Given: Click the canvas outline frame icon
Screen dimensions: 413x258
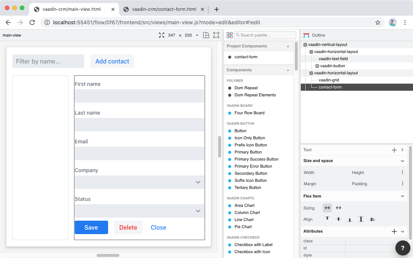Looking at the screenshot, I should click(x=216, y=35).
